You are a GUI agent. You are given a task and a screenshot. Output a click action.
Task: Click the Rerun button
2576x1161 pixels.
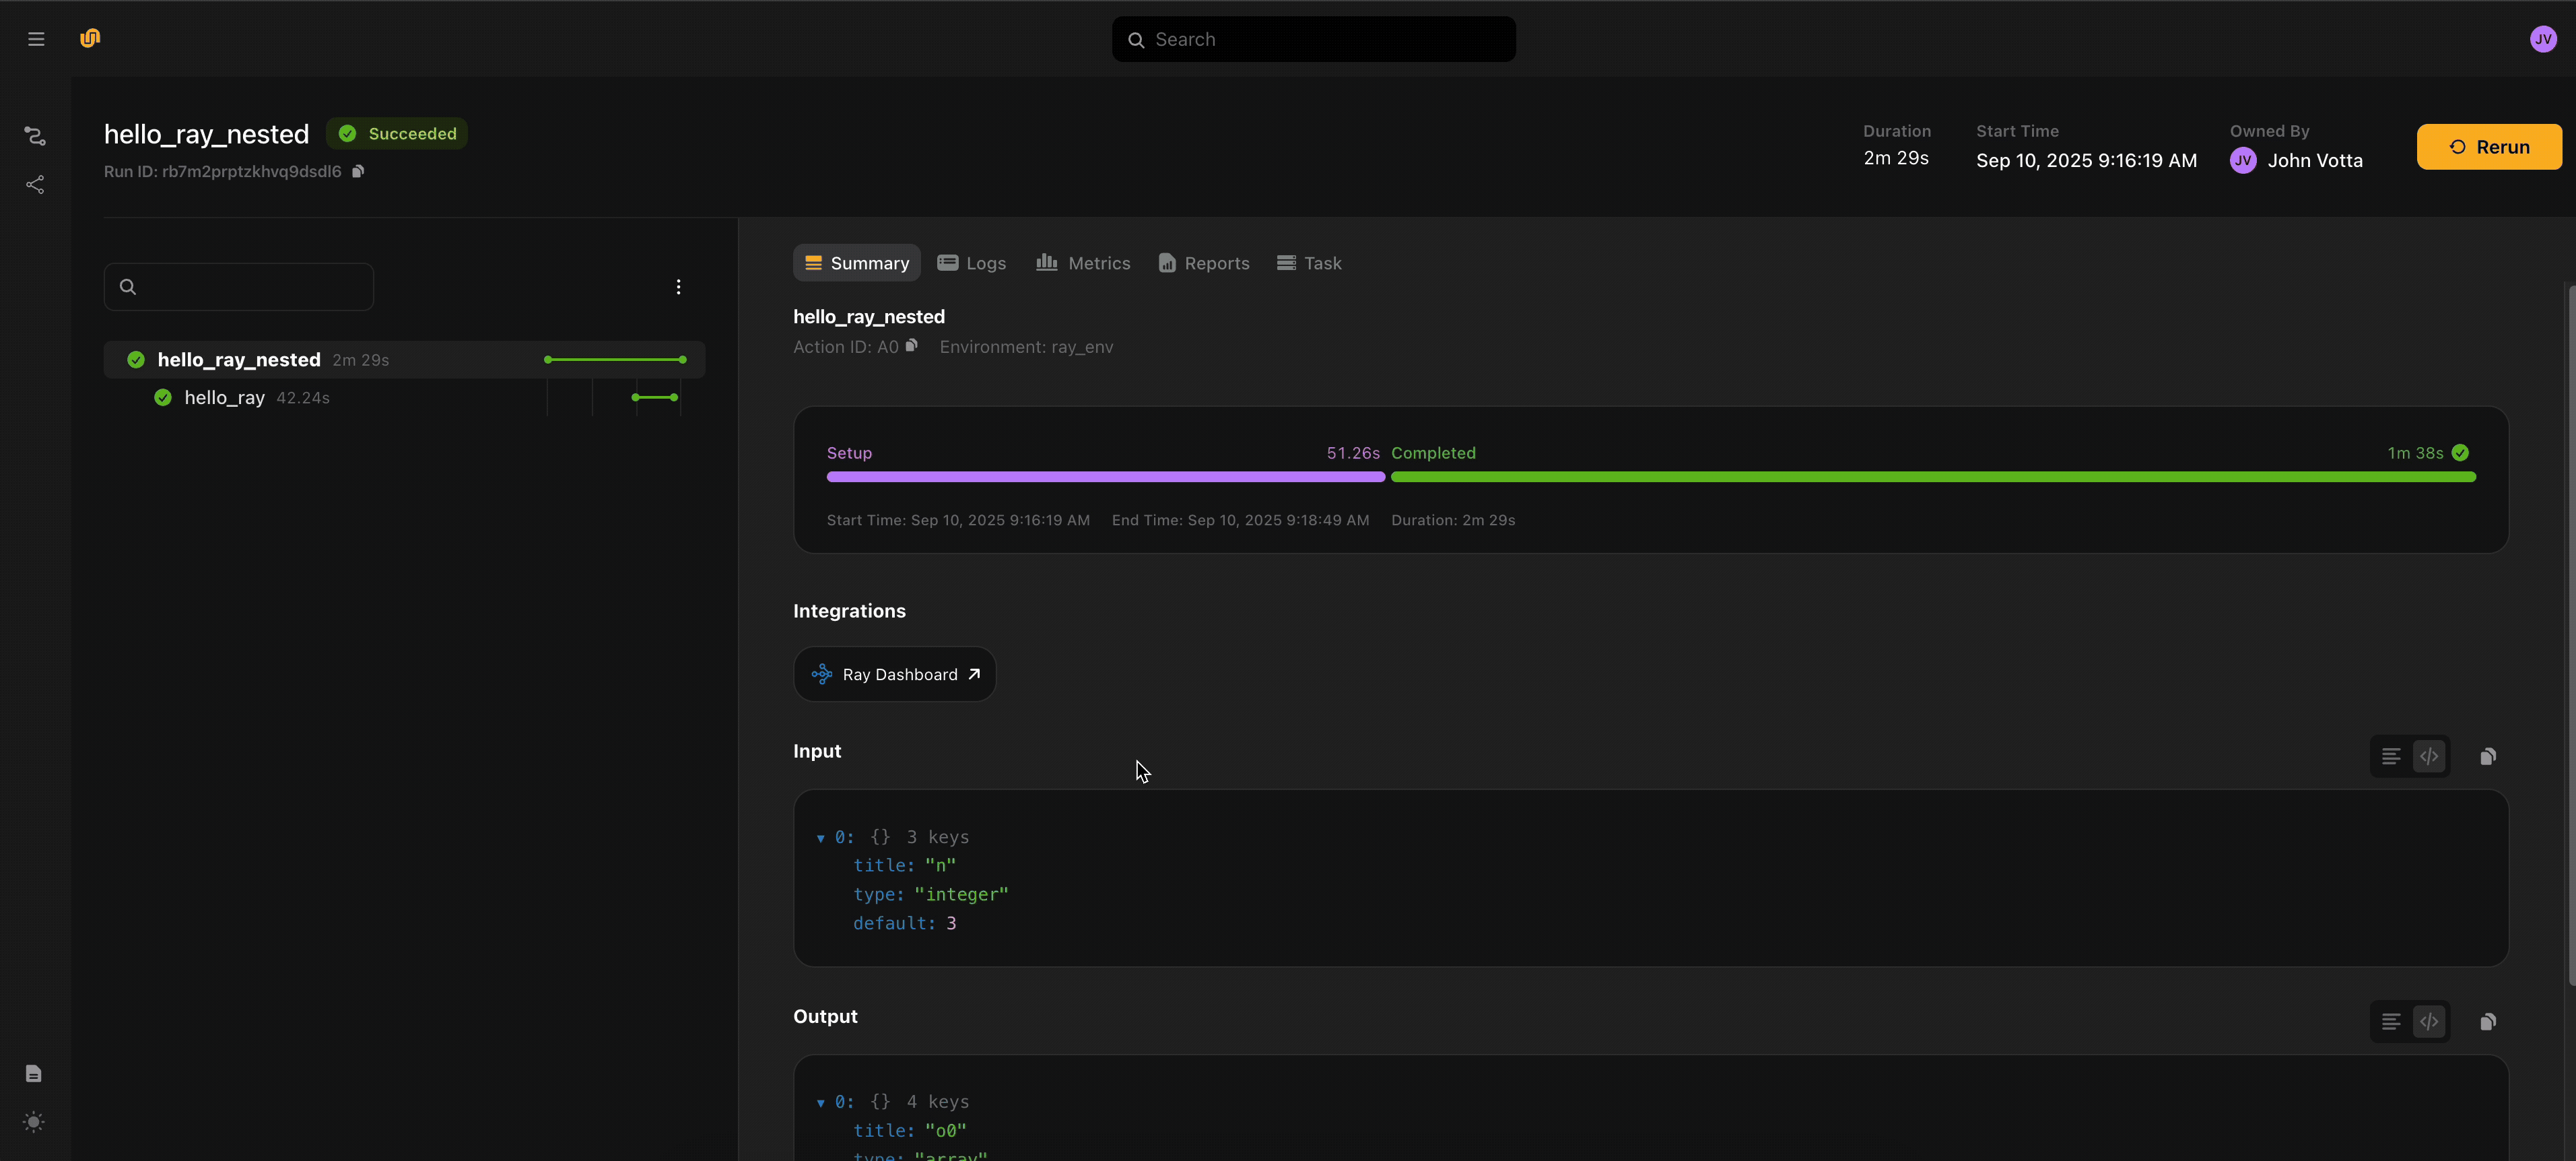tap(2488, 147)
